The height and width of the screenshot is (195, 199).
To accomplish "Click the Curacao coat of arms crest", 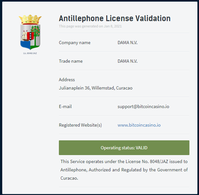I will (x=30, y=32).
